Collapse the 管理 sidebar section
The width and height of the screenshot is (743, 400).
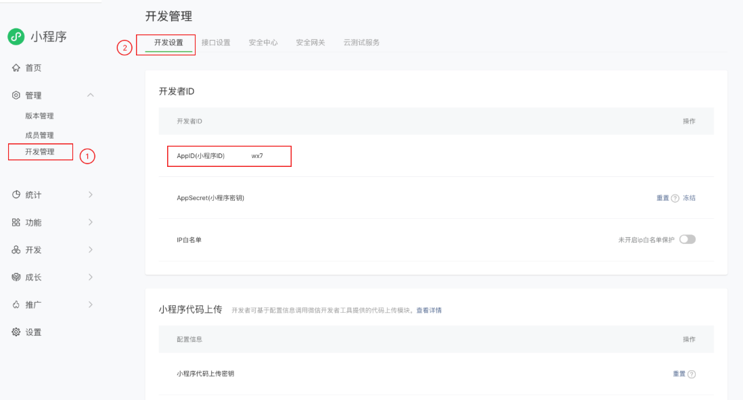91,95
